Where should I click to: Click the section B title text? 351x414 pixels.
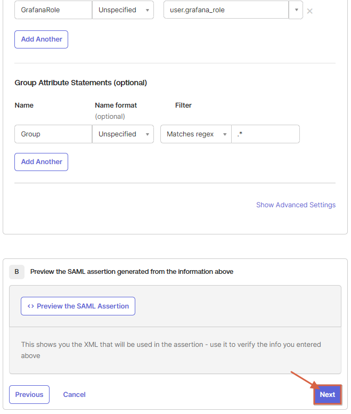(x=132, y=272)
